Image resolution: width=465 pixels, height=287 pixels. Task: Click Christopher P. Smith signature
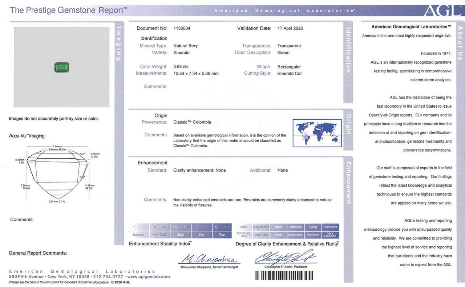coord(285,257)
